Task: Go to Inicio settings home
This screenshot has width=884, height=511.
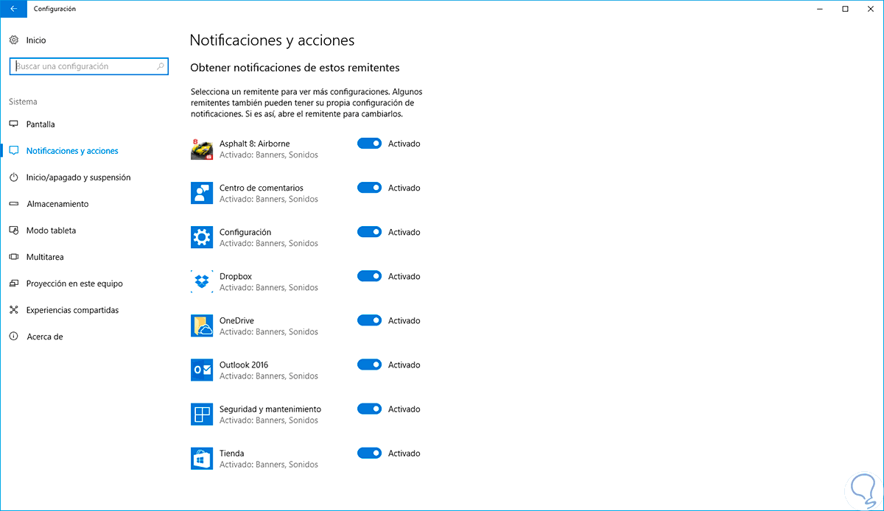Action: (35, 40)
